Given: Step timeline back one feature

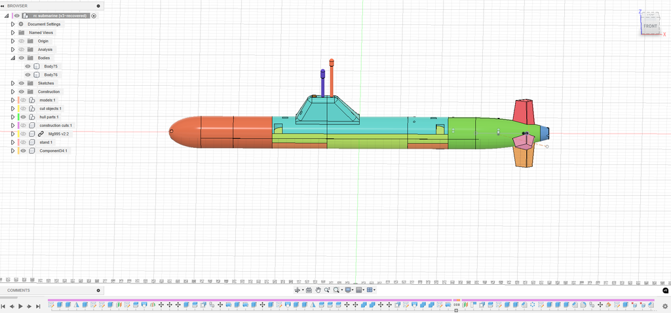Looking at the screenshot, I should 12,306.
